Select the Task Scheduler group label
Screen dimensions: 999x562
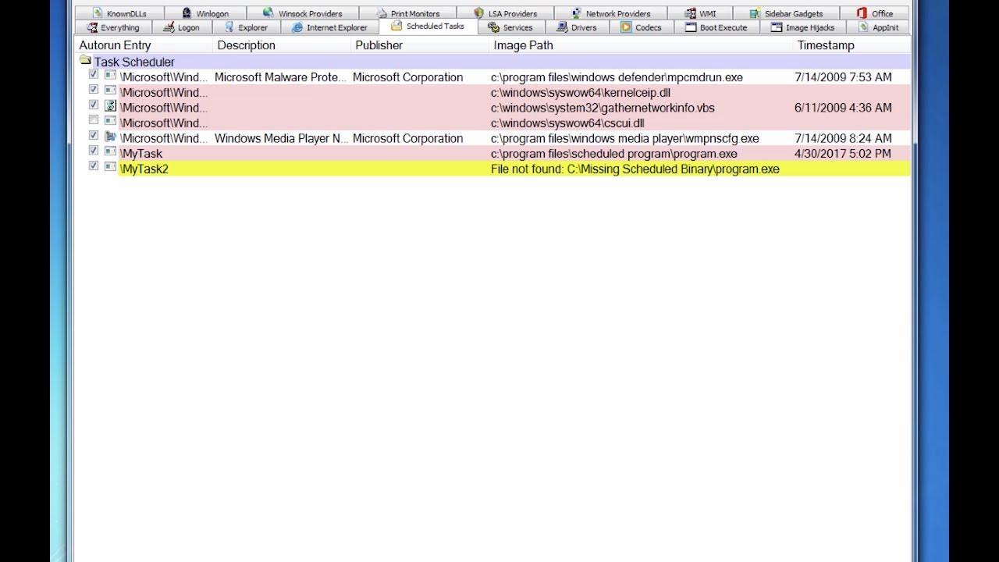coord(134,62)
